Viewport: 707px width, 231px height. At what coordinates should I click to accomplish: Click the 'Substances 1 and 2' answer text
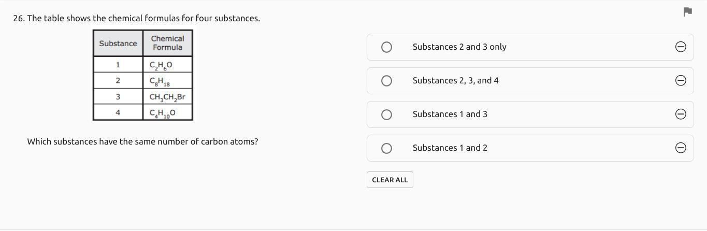pyautogui.click(x=450, y=148)
